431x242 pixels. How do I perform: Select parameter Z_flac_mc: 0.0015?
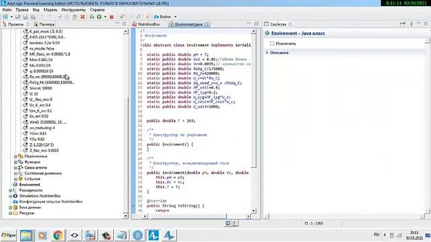point(44,151)
